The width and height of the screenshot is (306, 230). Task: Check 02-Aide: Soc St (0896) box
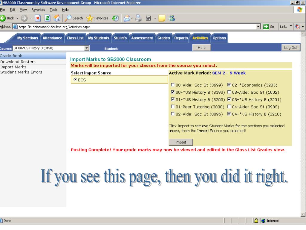point(173,114)
